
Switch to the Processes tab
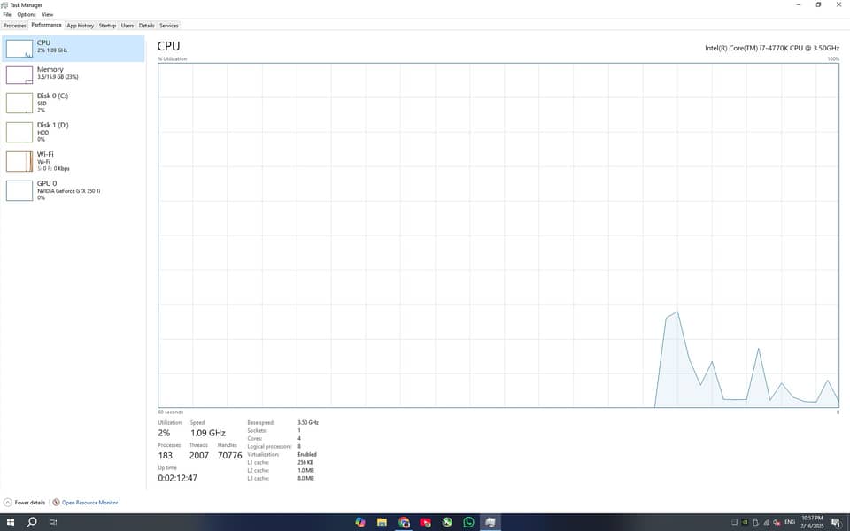point(15,26)
